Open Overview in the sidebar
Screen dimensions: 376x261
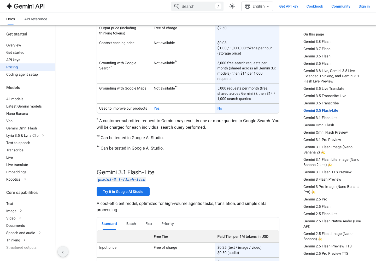(x=14, y=45)
